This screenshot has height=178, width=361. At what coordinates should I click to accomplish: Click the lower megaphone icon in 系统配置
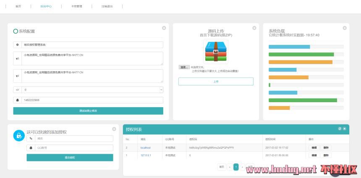[18, 76]
